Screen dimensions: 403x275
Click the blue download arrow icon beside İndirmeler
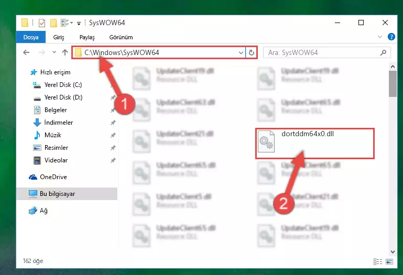(37, 123)
